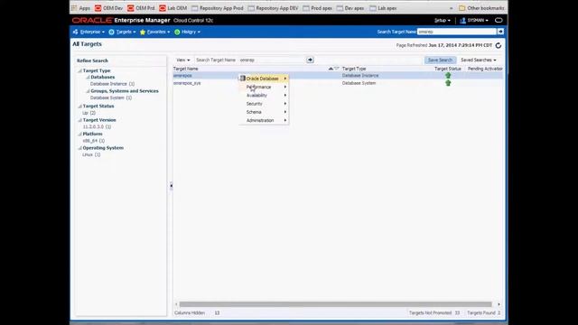Open the Security submenu

tap(264, 104)
